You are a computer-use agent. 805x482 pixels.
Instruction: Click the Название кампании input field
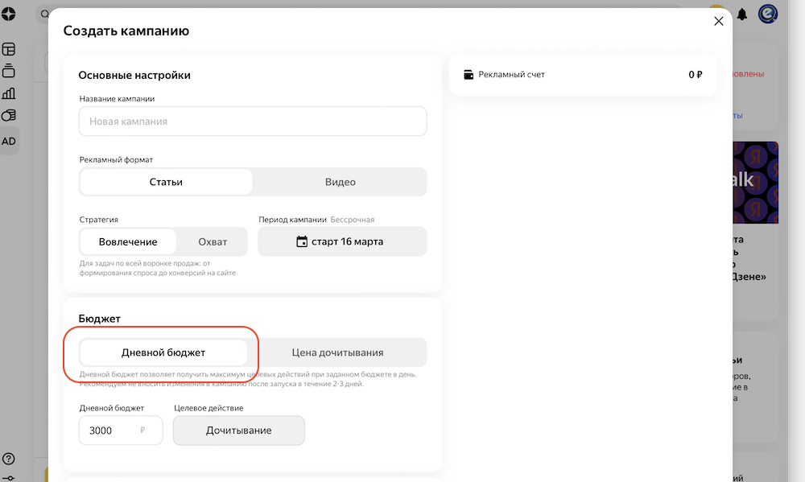point(253,122)
